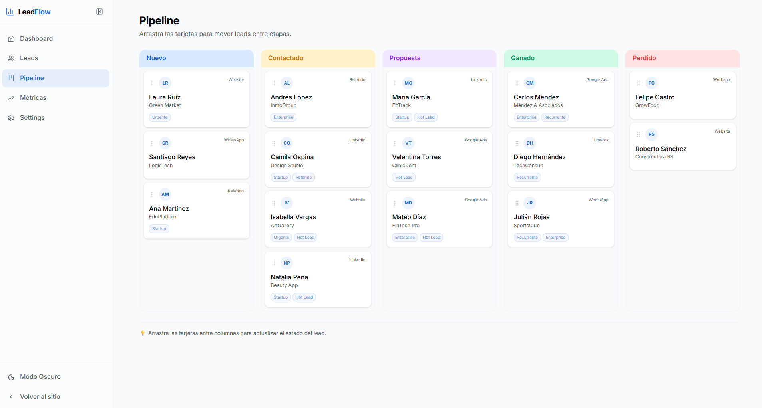Select the Leads icon in the sidebar

[11, 58]
